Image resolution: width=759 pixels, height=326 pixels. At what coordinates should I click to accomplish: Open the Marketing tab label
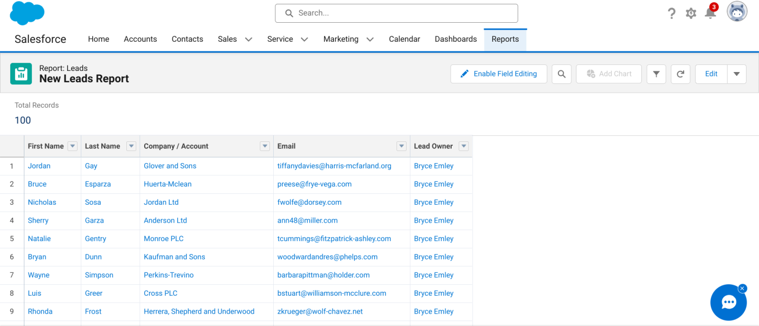pos(340,39)
